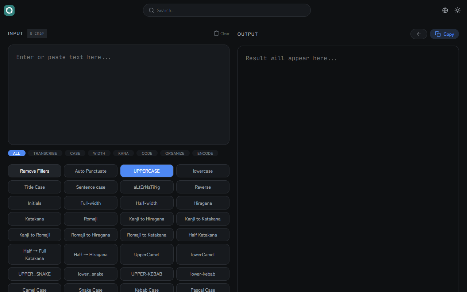Image resolution: width=467 pixels, height=292 pixels.
Task: Click the Snake Case button
Action: (x=90, y=288)
